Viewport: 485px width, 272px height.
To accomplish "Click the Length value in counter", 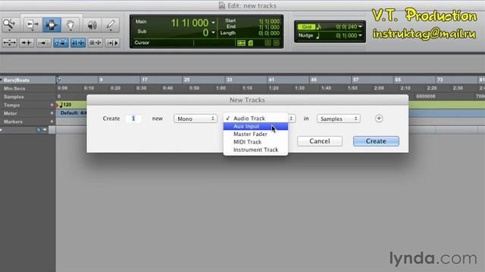I will pos(269,33).
